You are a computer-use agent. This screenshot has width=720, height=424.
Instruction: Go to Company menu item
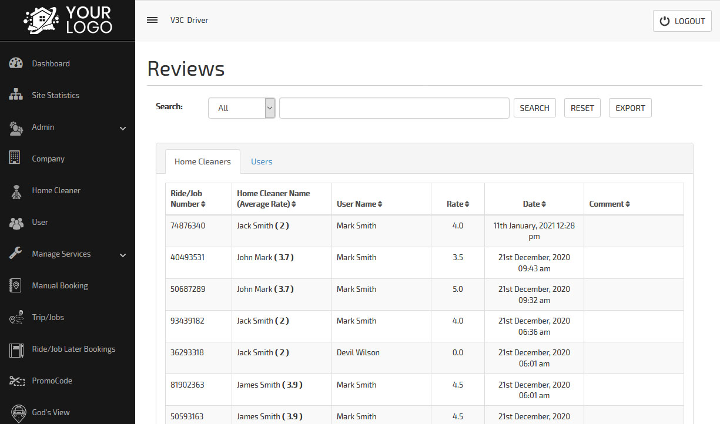click(48, 159)
